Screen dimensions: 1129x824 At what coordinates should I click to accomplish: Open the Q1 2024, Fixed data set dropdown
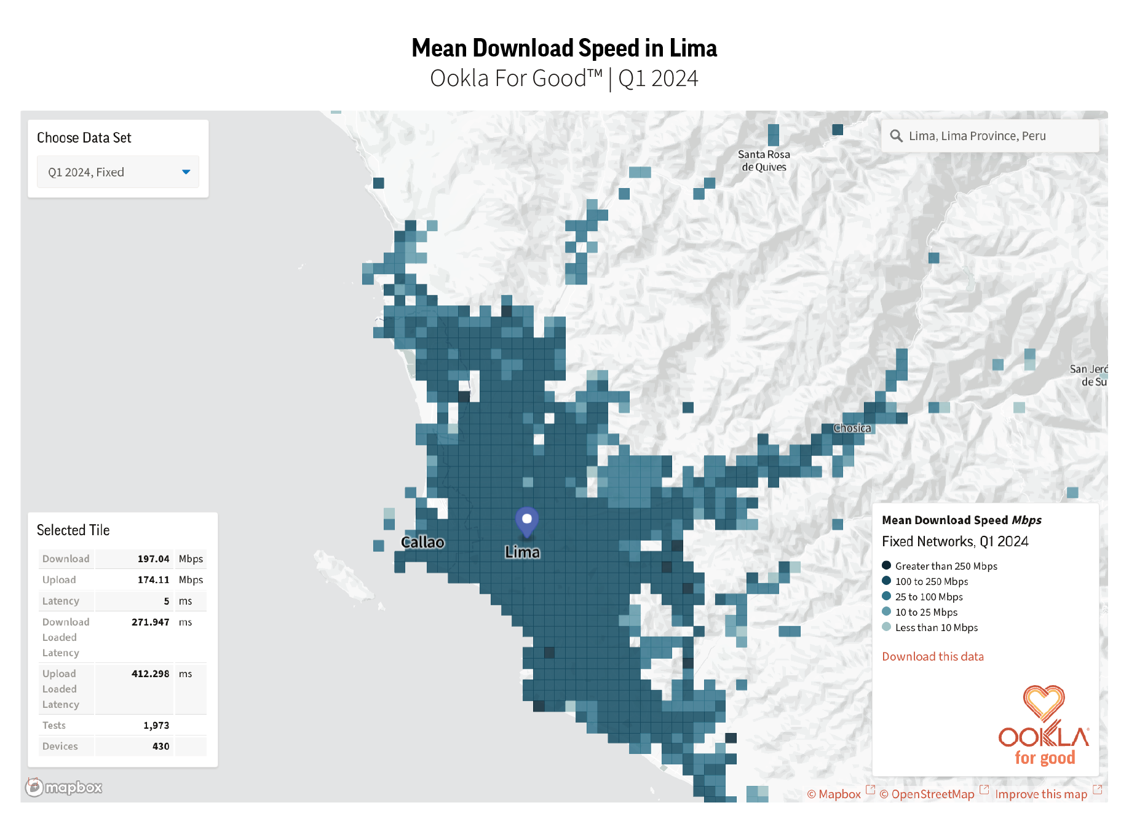pos(117,172)
